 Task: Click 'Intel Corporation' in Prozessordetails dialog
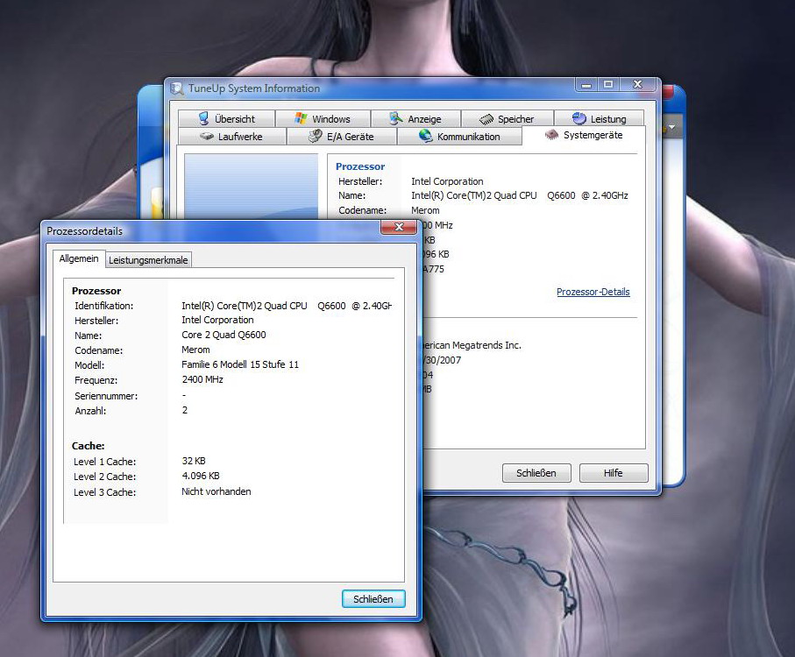(x=217, y=320)
